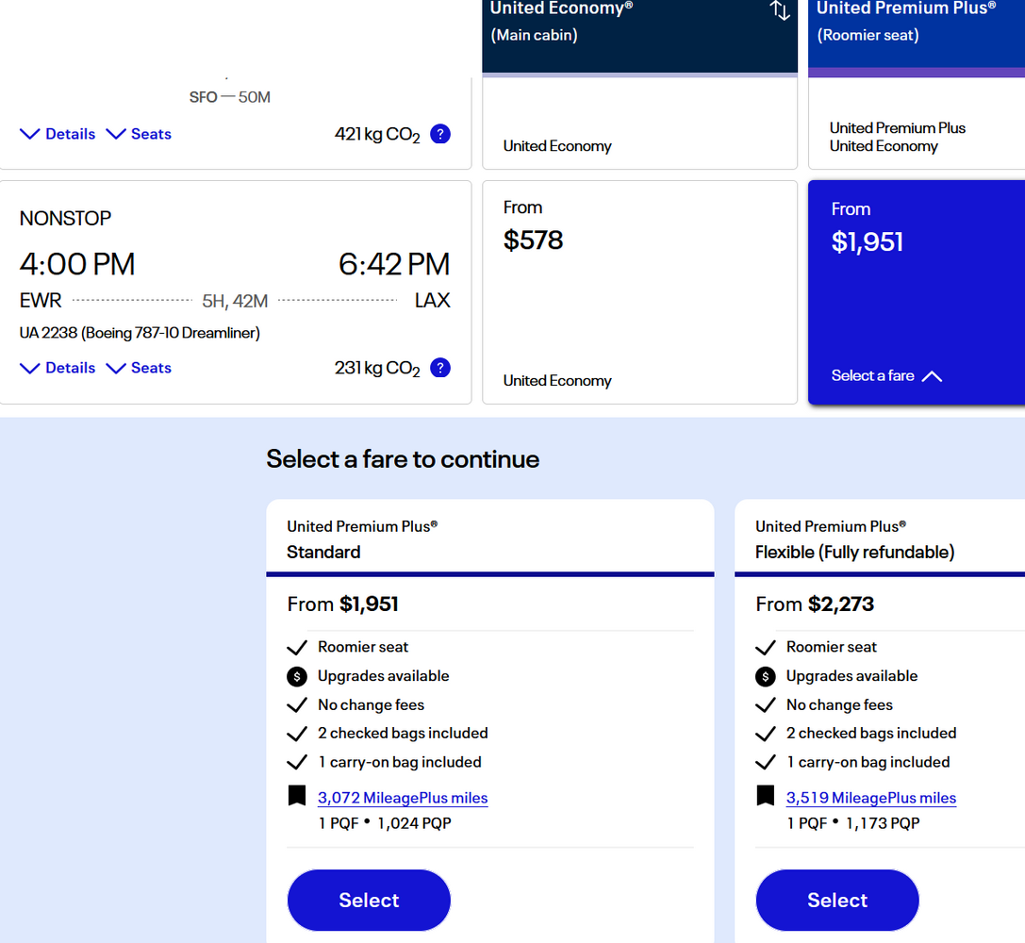Click the sort arrows in United Economy header
This screenshot has width=1025, height=943.
click(779, 10)
